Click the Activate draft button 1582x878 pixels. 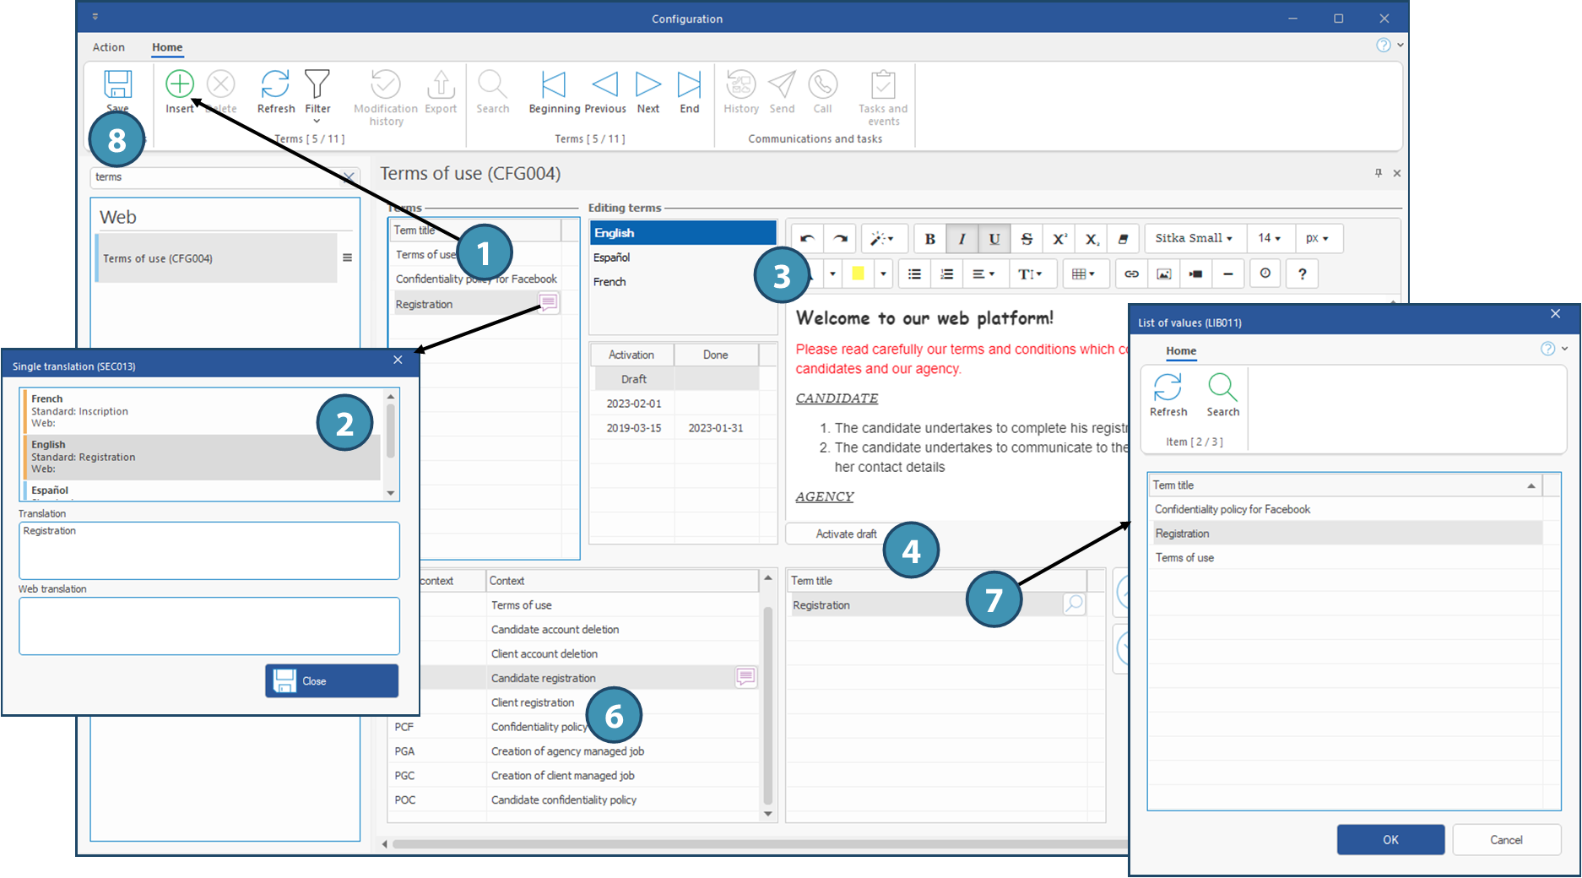[x=846, y=534]
